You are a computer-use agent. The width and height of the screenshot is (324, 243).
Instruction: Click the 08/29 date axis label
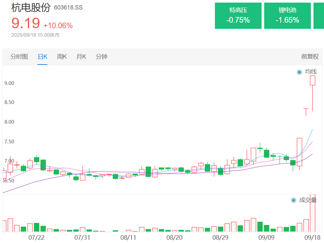220,237
